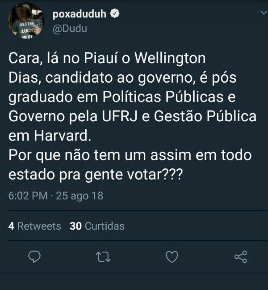Open poxaduduh's profile picture

(x=26, y=21)
